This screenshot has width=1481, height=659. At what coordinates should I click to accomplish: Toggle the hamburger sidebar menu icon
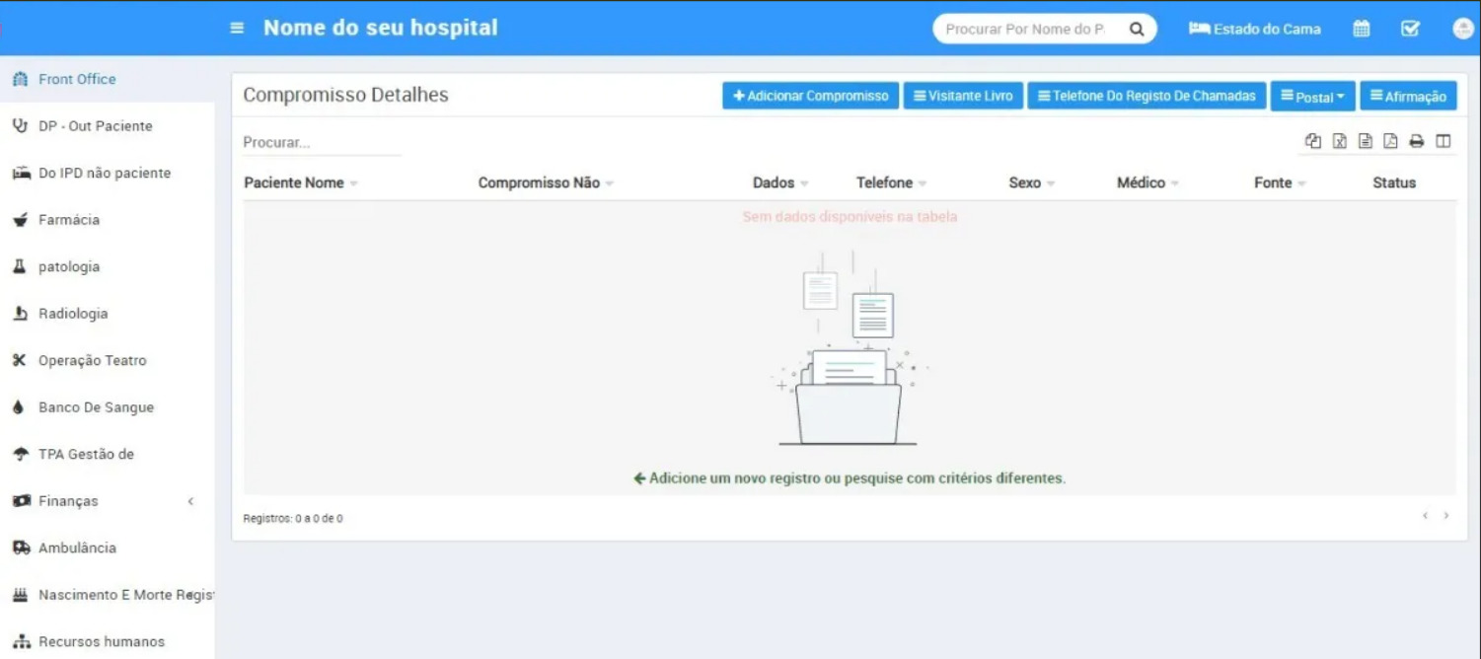coord(237,29)
